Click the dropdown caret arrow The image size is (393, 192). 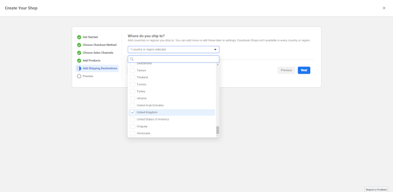pos(215,50)
